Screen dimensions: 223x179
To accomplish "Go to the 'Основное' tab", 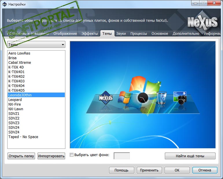I will tap(160, 34).
